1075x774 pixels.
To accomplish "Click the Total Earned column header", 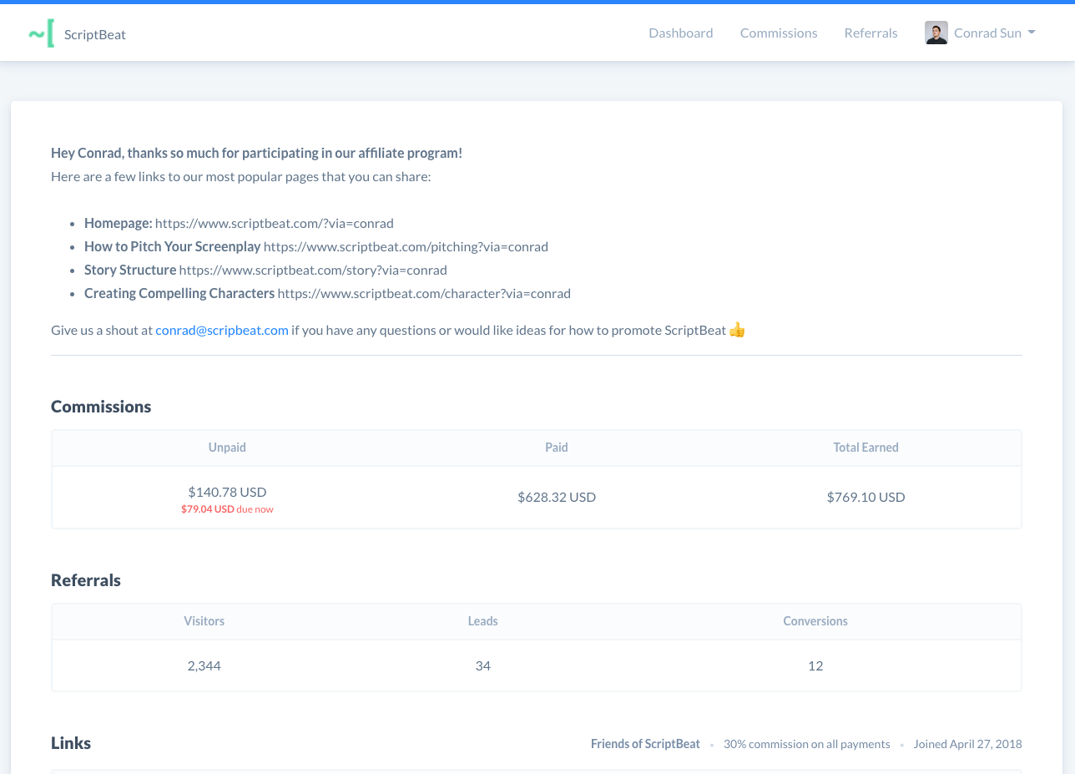I will coord(866,448).
